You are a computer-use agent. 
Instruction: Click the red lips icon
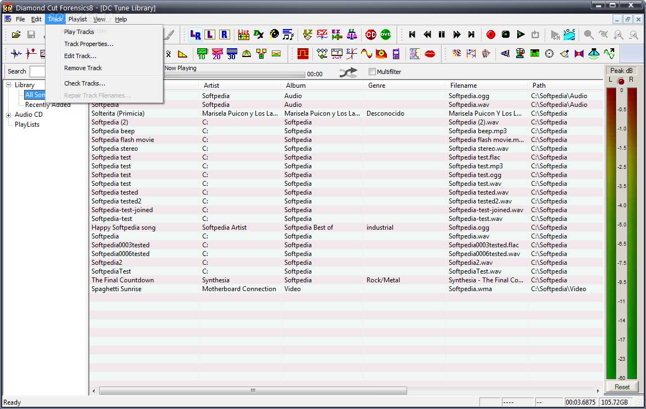coord(430,54)
